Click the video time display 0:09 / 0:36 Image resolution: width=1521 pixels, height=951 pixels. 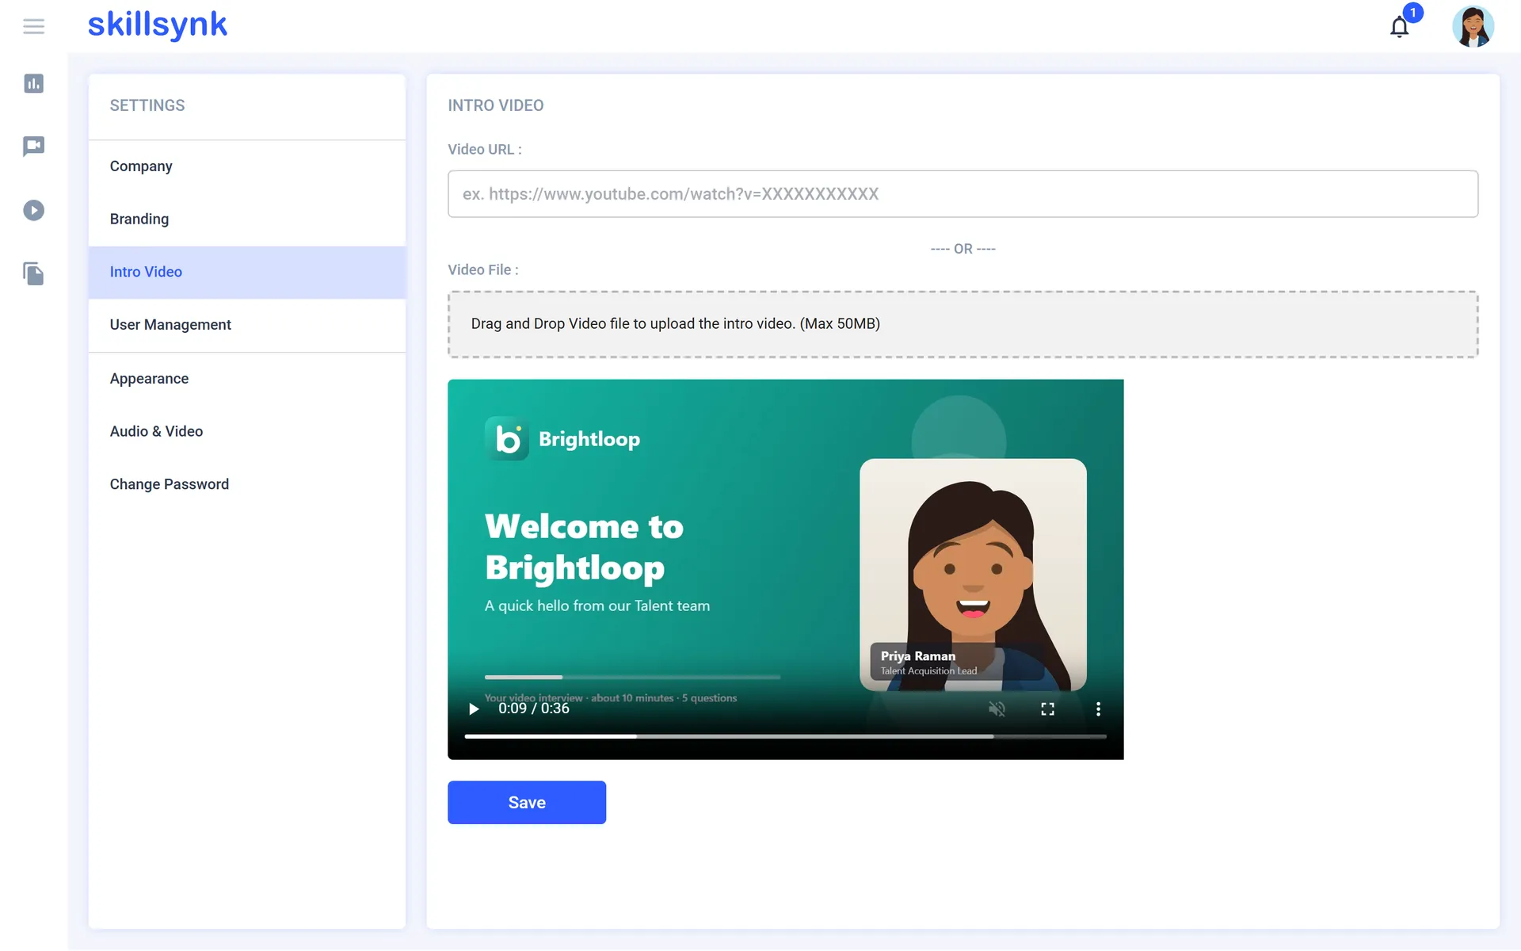533,708
